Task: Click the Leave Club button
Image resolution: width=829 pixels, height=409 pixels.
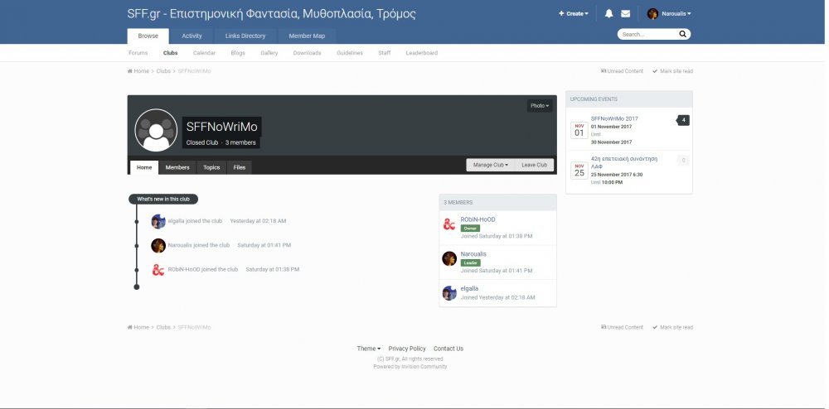Action: (x=534, y=165)
